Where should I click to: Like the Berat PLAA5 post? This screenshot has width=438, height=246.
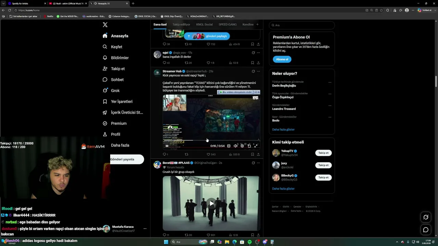[211, 235]
